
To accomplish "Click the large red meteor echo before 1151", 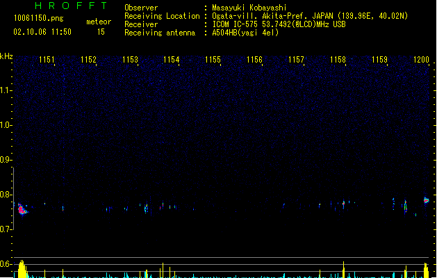I will (22, 209).
